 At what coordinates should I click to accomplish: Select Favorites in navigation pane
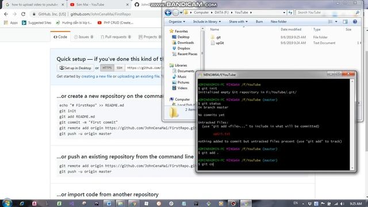click(x=179, y=31)
